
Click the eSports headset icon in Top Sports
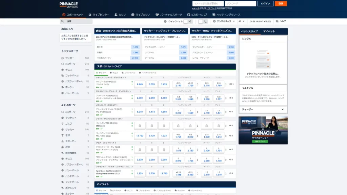[63, 64]
